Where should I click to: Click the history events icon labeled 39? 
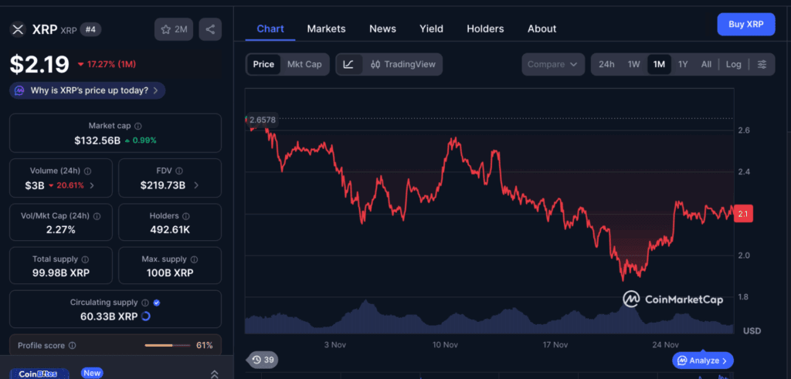(263, 360)
